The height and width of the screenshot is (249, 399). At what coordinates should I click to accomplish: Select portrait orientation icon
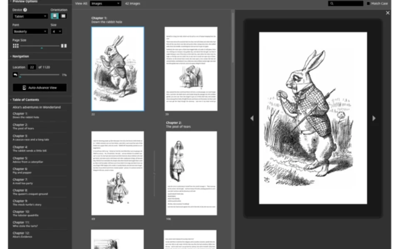[54, 16]
